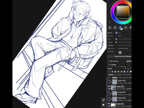Select brush preset slot 2
Viewport: 144px width, 108px height.
click(115, 28)
